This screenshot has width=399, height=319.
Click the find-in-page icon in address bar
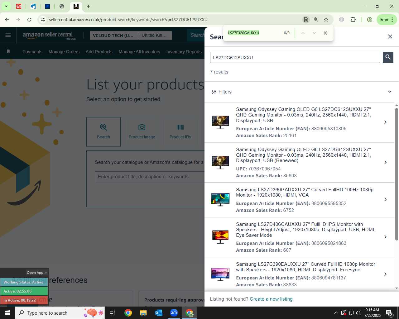pos(306,20)
